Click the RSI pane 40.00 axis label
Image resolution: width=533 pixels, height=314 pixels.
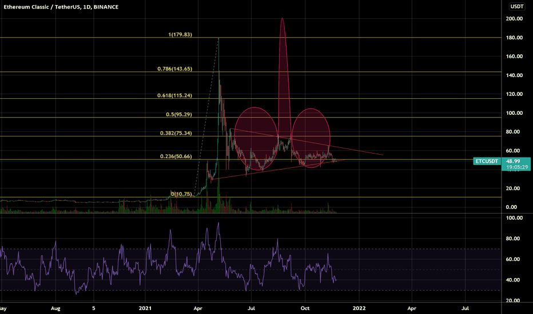point(512,280)
